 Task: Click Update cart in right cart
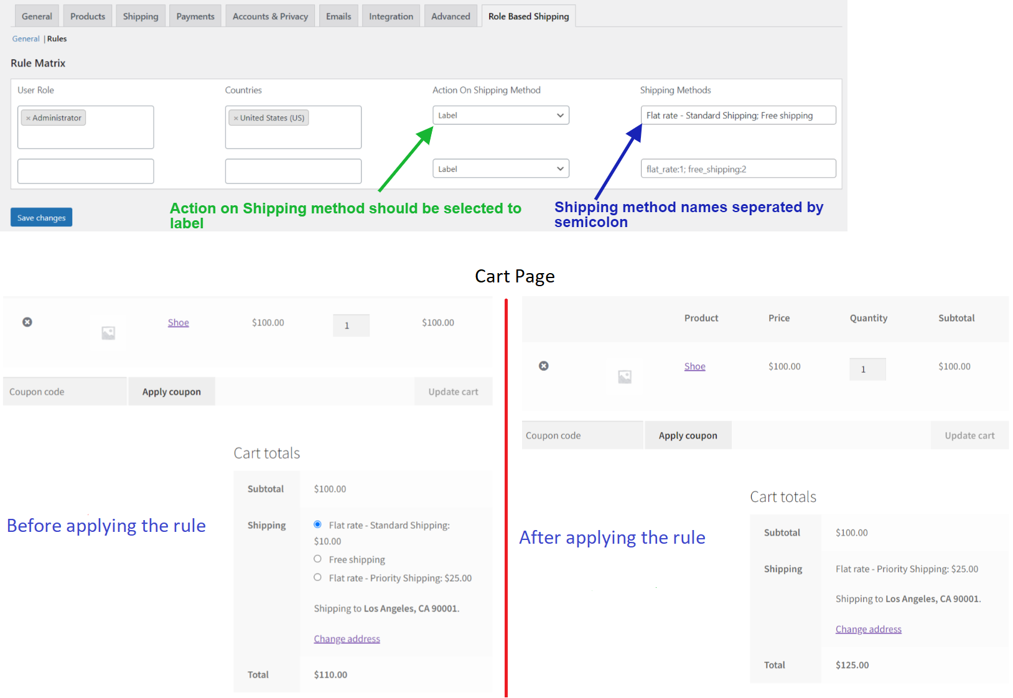coord(969,435)
